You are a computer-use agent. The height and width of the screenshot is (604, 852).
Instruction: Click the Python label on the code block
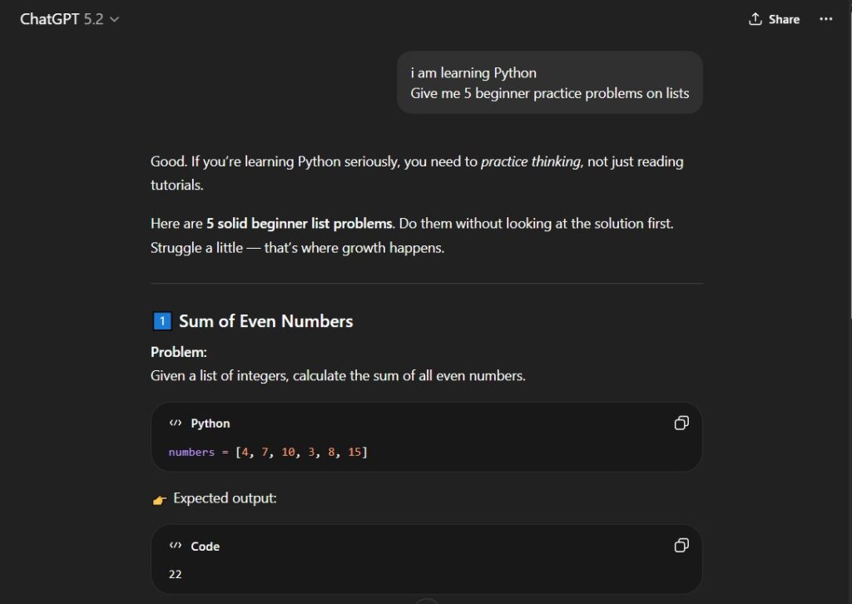(210, 423)
